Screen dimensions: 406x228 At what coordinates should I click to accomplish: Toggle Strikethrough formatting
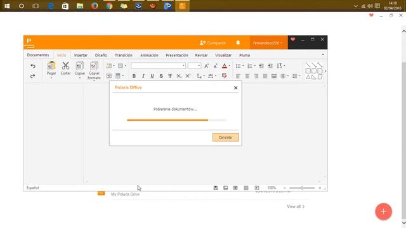(x=170, y=76)
